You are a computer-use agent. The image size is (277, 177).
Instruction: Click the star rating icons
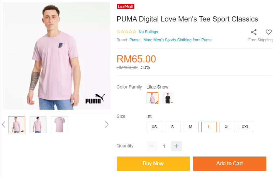click(126, 32)
